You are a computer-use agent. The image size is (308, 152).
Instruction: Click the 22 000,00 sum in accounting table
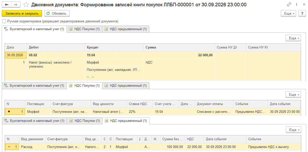coord(179,55)
